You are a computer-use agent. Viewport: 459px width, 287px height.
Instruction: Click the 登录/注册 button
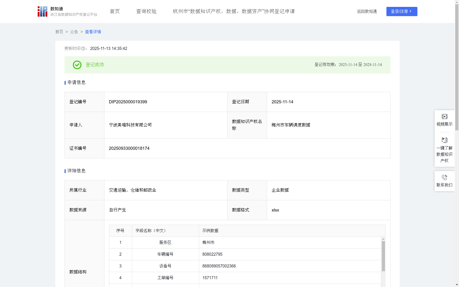pyautogui.click(x=402, y=11)
